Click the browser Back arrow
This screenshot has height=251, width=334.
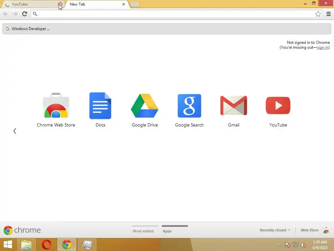pyautogui.click(x=6, y=14)
